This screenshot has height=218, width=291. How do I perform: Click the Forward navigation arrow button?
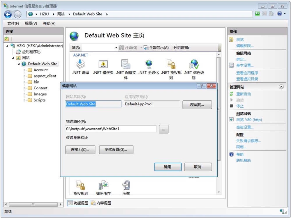coord(17,14)
